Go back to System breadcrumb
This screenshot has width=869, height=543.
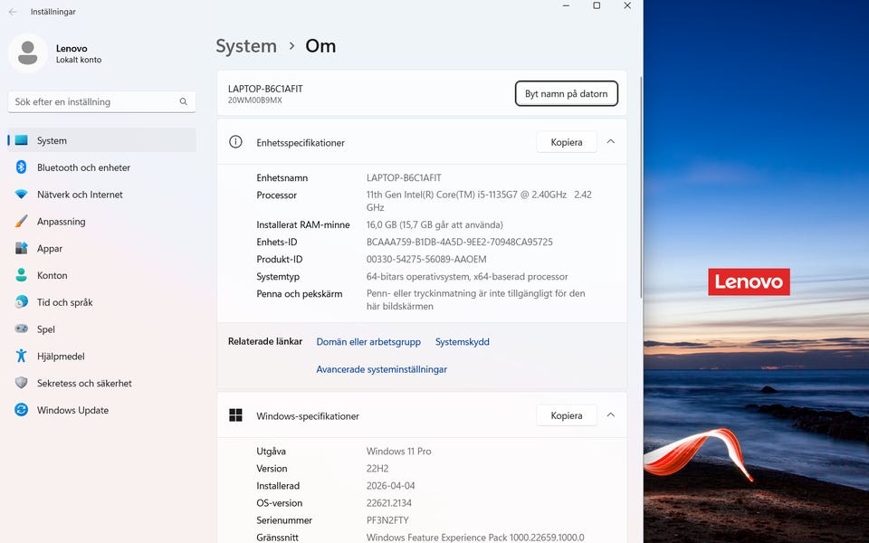pyautogui.click(x=245, y=46)
